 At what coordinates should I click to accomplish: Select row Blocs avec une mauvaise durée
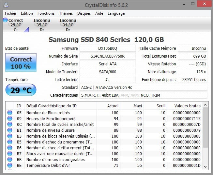(x=104, y=154)
